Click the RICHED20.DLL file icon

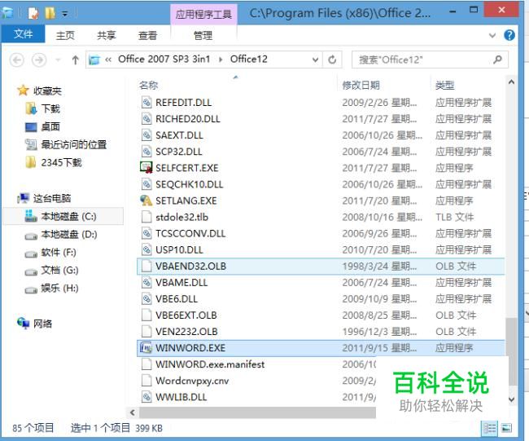[146, 119]
